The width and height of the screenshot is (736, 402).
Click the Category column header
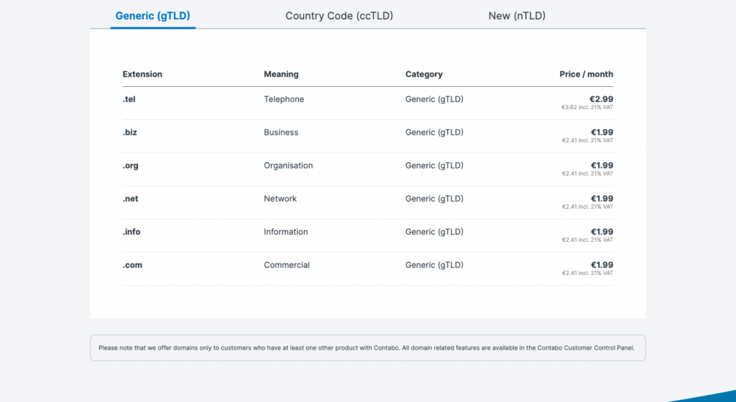424,74
